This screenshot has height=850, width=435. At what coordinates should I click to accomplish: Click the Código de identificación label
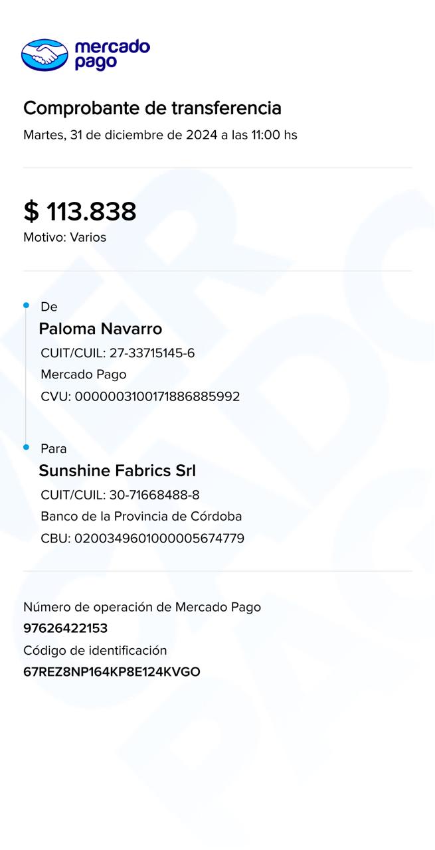click(95, 651)
